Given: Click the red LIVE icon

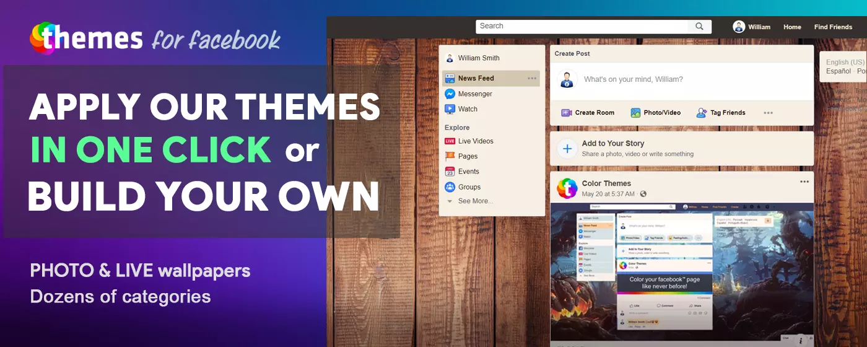Looking at the screenshot, I should click(x=450, y=141).
